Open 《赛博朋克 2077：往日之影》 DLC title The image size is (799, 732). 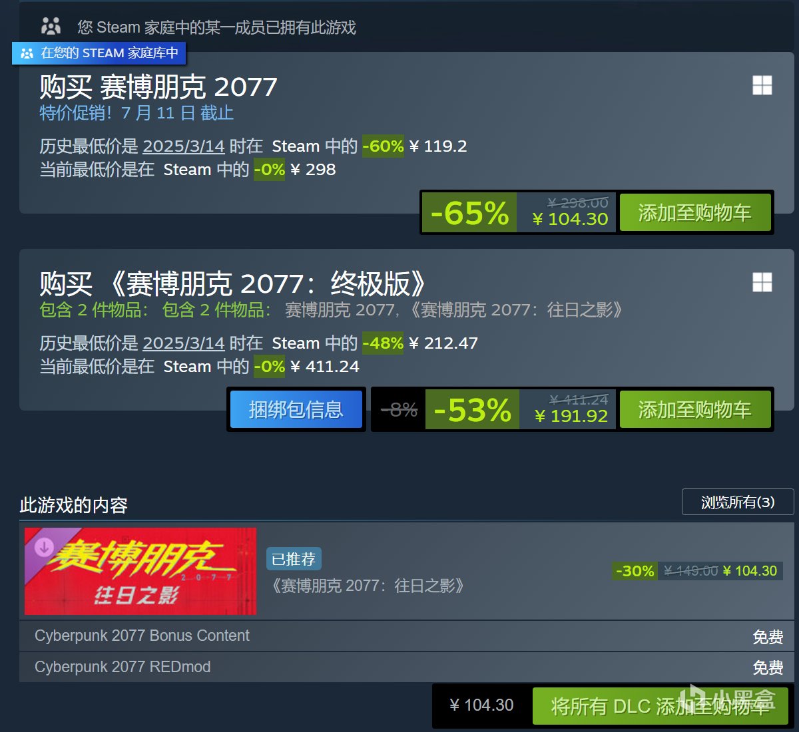(x=367, y=586)
